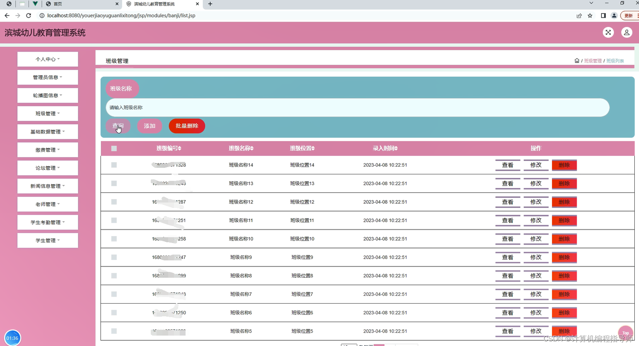The image size is (639, 346).
Task: Expand the 班级管理 sidebar menu
Action: 48,113
